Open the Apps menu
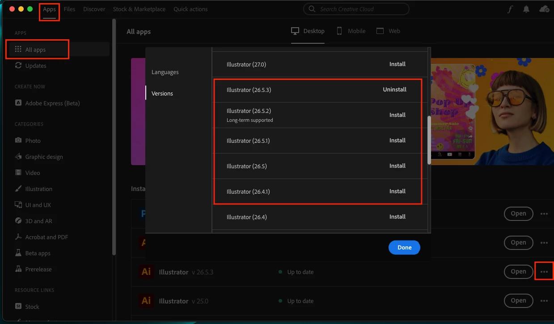 pyautogui.click(x=49, y=9)
